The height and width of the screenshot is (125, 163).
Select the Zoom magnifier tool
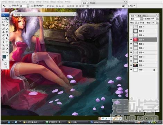pyautogui.click(x=7, y=52)
